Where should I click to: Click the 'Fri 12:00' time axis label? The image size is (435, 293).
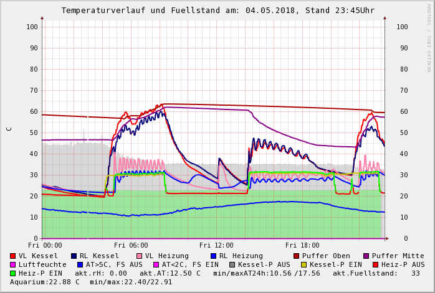tap(216, 246)
